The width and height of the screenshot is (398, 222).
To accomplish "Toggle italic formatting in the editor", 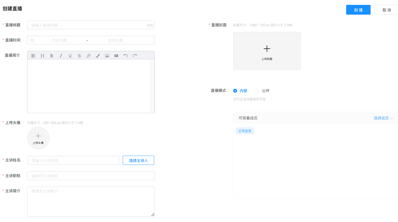I will click(61, 56).
